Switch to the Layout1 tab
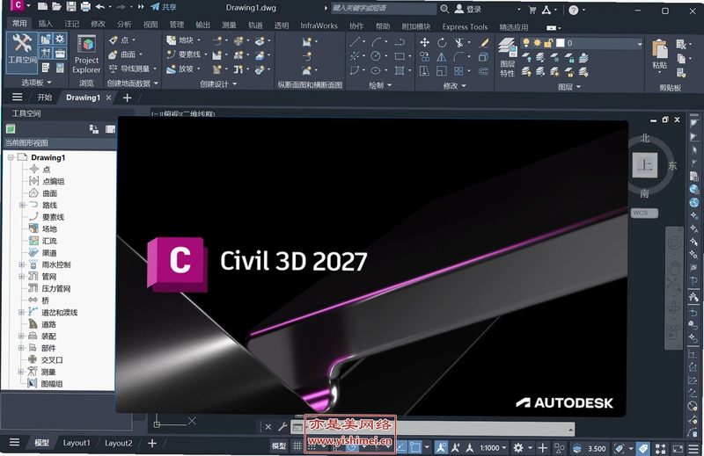Image resolution: width=704 pixels, height=456 pixels. [77, 443]
